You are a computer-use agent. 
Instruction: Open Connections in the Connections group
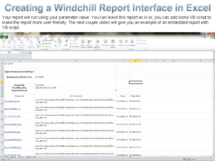47,41
